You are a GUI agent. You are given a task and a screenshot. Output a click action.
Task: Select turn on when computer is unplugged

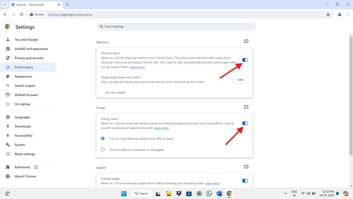103,149
